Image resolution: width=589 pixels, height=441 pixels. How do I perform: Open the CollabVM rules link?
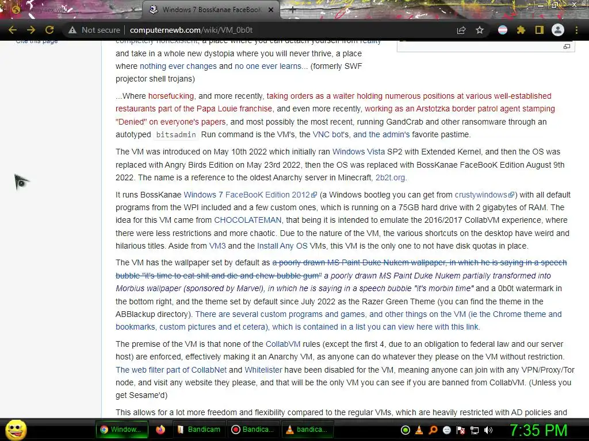[283, 345]
